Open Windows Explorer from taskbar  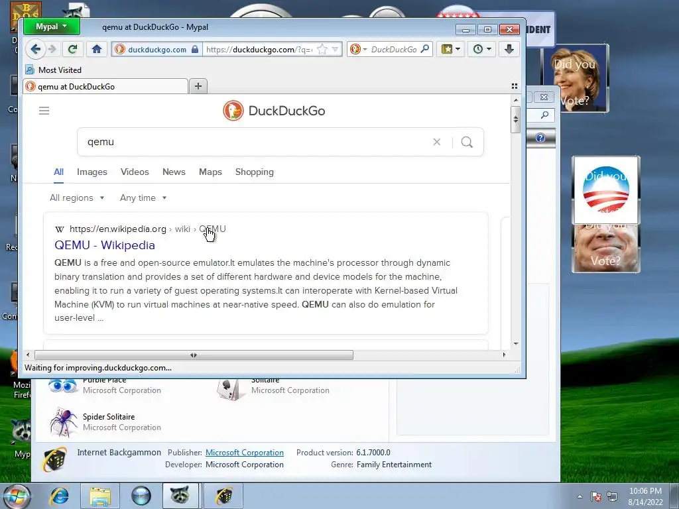[x=100, y=496]
